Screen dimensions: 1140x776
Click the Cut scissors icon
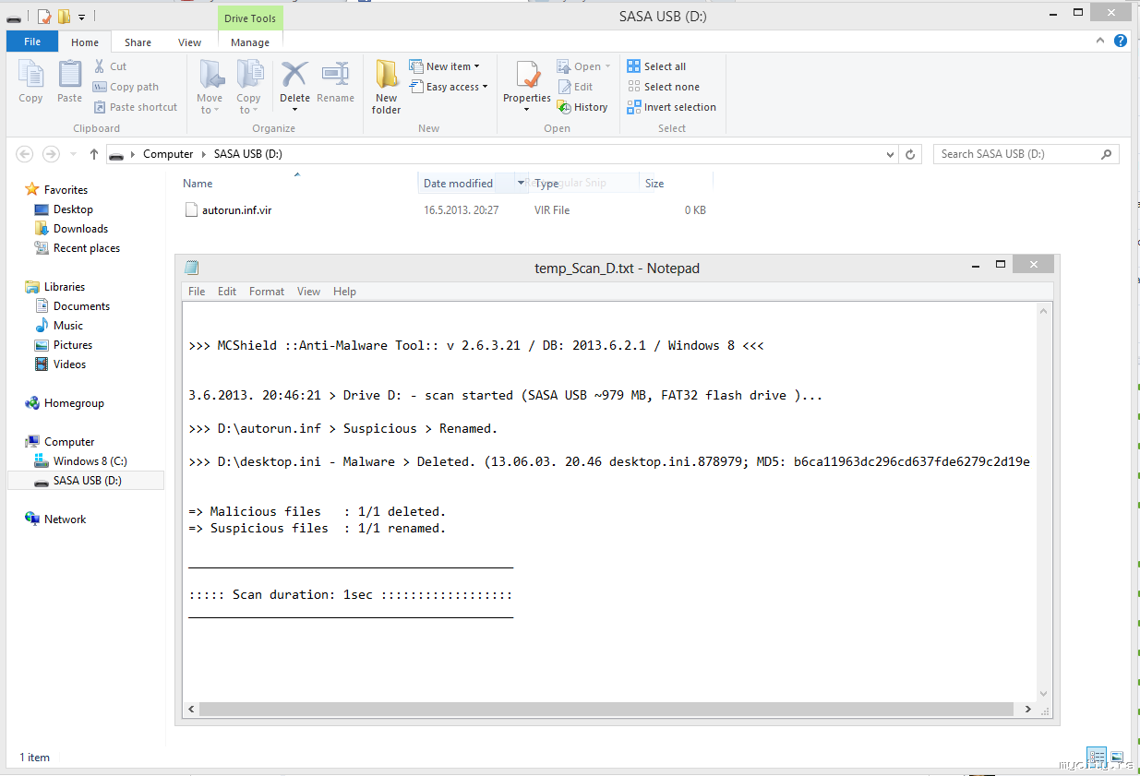pos(100,66)
